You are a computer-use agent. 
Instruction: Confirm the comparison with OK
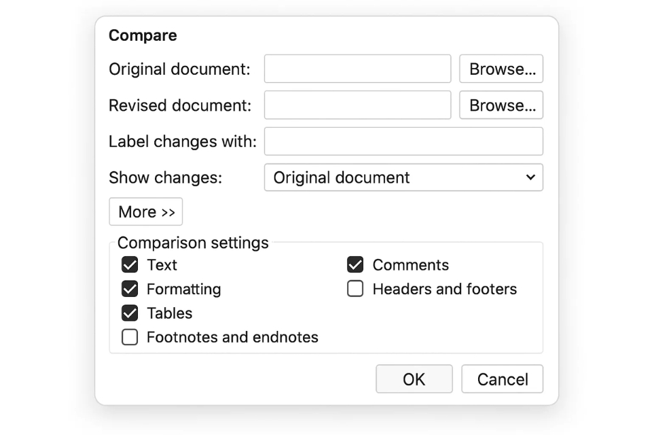[414, 379]
